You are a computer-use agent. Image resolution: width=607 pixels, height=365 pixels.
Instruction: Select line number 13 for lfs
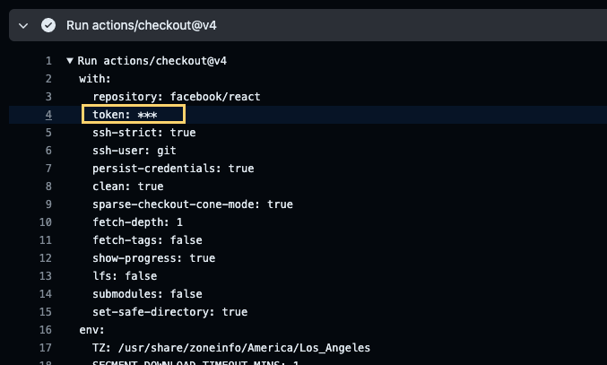tap(46, 276)
